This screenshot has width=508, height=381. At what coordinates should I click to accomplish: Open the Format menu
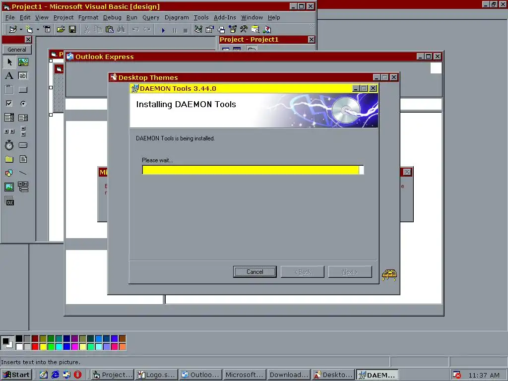[x=88, y=17]
